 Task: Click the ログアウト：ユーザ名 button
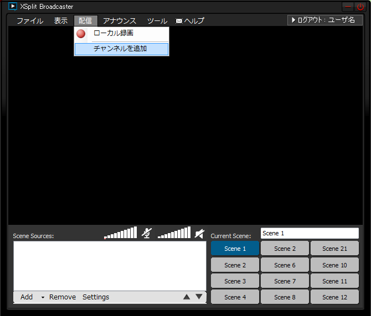pos(325,20)
